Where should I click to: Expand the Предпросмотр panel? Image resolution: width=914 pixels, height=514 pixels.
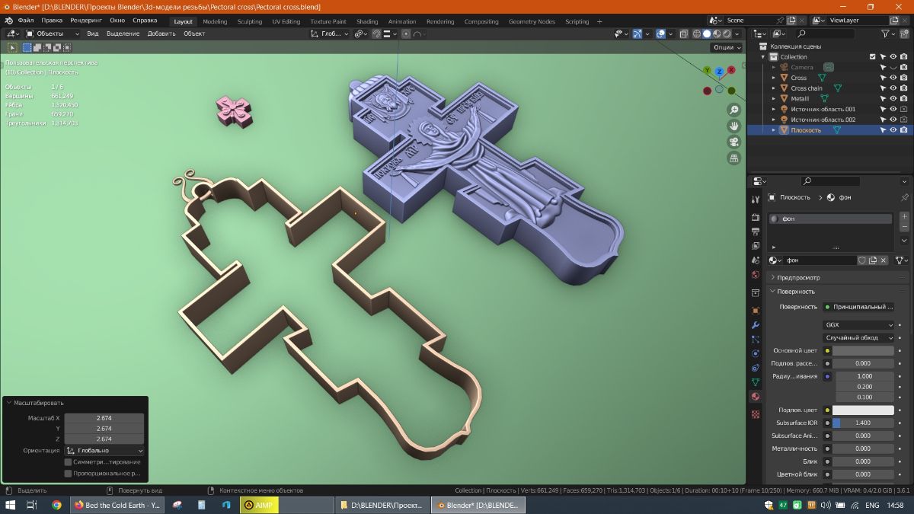point(773,278)
